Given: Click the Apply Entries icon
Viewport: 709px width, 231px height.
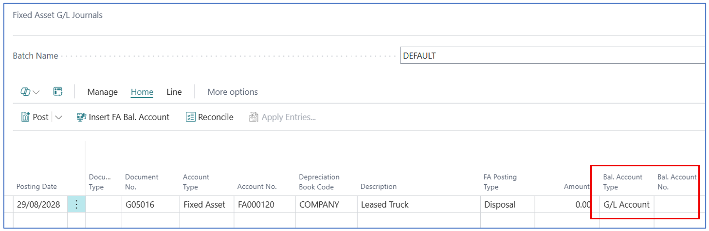Looking at the screenshot, I should (x=254, y=117).
